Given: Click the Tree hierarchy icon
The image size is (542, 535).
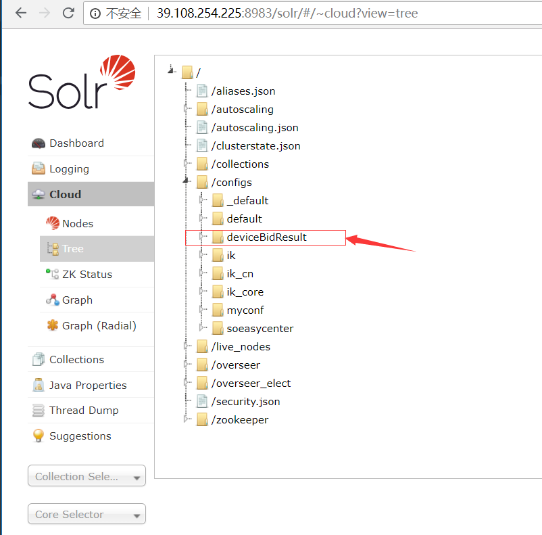Looking at the screenshot, I should 53,249.
